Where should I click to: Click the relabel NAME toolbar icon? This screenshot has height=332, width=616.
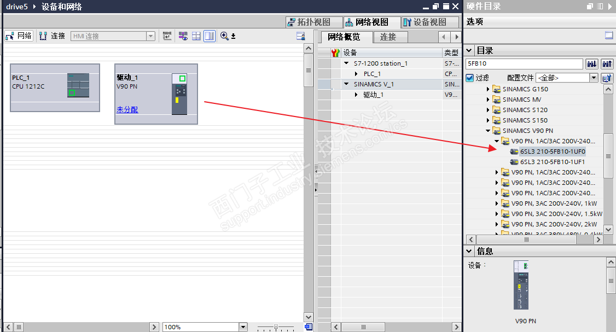click(x=167, y=36)
